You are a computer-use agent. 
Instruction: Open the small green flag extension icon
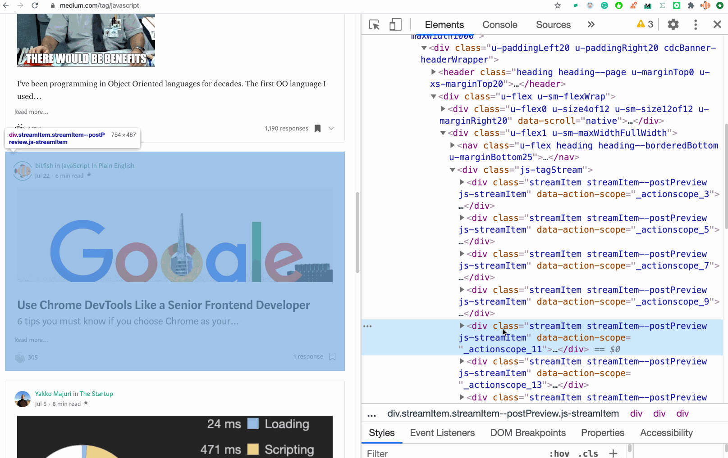(576, 5)
